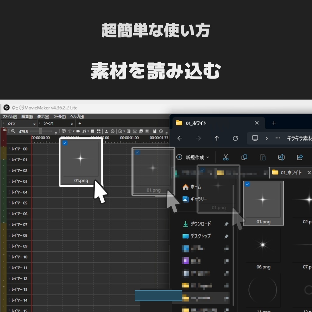Open the dropdown arrow beside the T text icon
The image size is (312, 312).
click(74, 131)
